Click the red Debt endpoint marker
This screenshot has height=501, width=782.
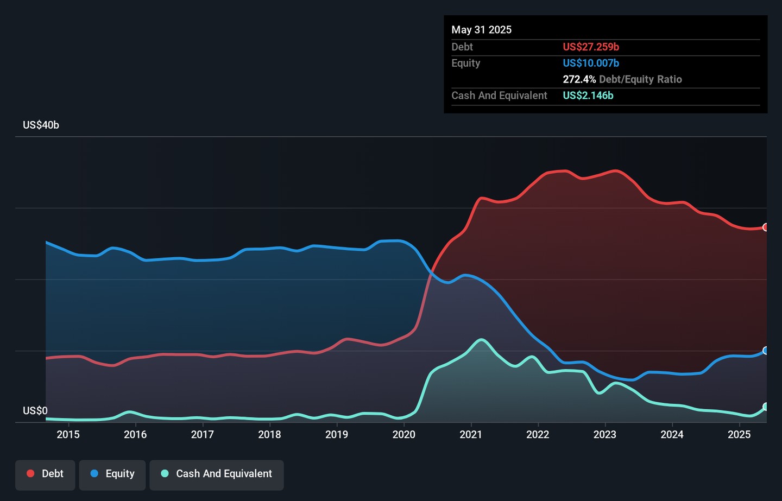[x=765, y=227]
